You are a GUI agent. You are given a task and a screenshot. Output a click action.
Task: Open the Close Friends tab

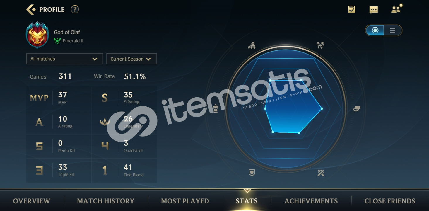point(390,201)
